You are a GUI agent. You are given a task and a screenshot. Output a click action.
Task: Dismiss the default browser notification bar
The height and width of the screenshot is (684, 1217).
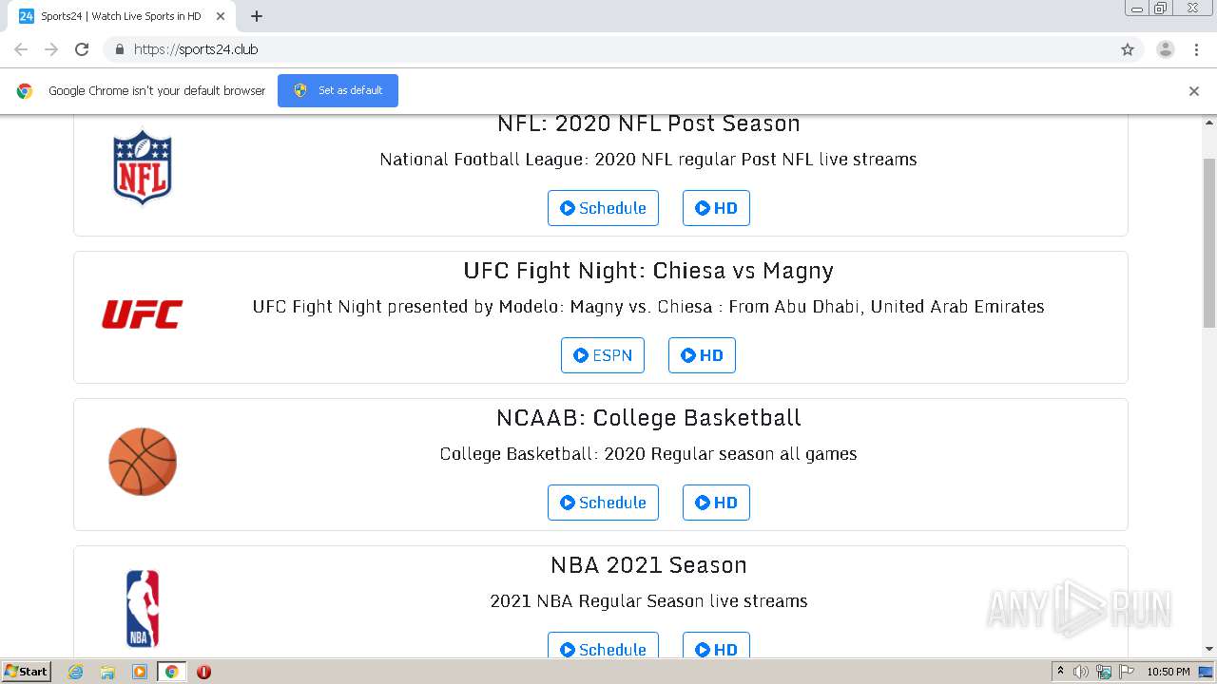point(1194,91)
